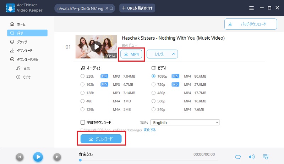Select 192k MP3 audio option
The image size is (284, 164).
pos(82,84)
